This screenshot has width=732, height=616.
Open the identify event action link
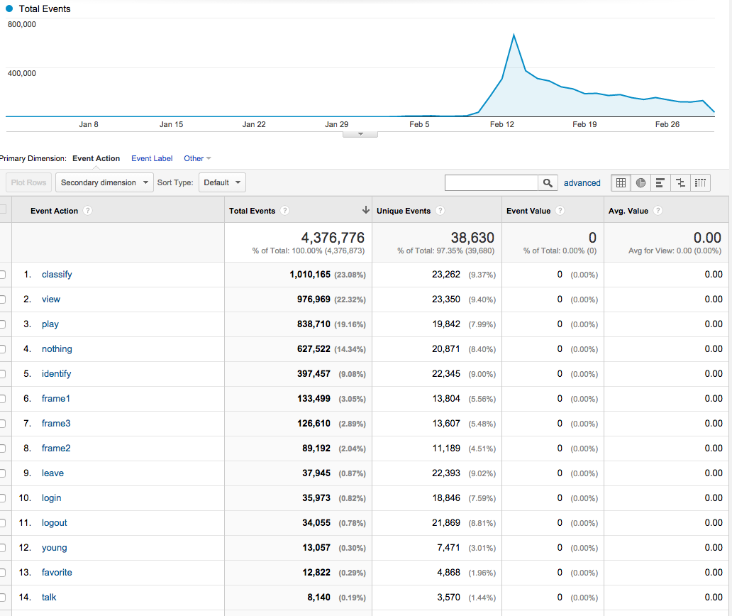(56, 373)
